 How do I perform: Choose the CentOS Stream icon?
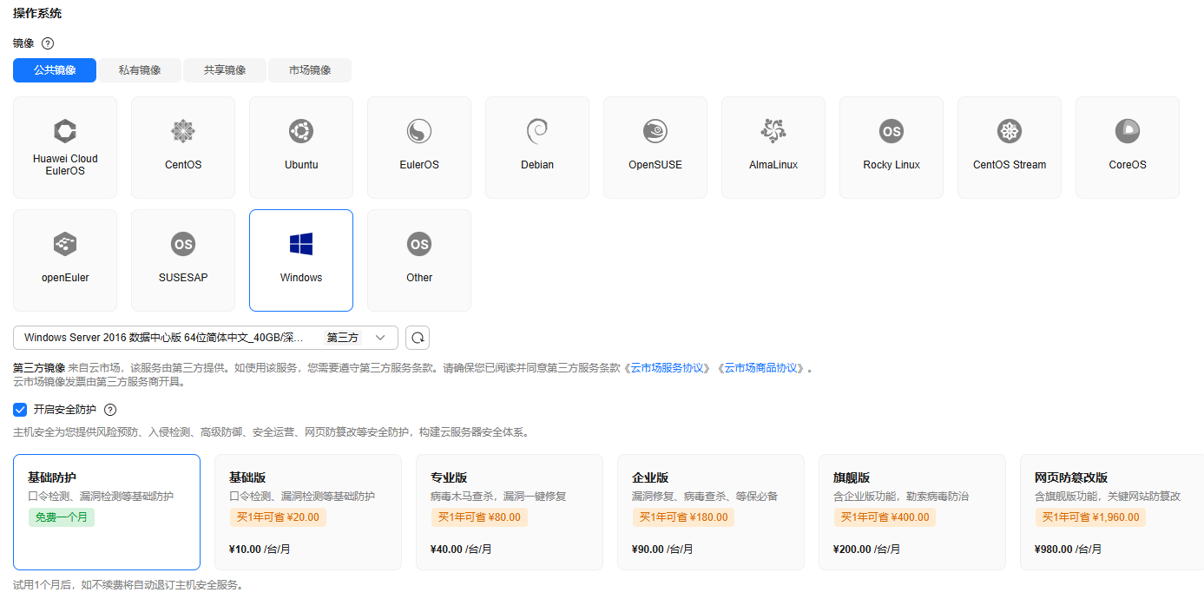[1010, 131]
